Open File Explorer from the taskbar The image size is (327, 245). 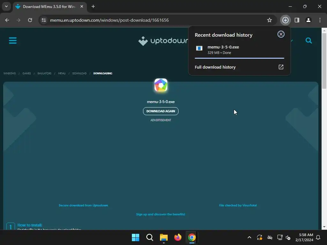pos(164,237)
